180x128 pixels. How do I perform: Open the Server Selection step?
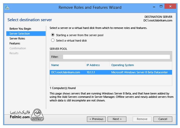tap(20, 34)
